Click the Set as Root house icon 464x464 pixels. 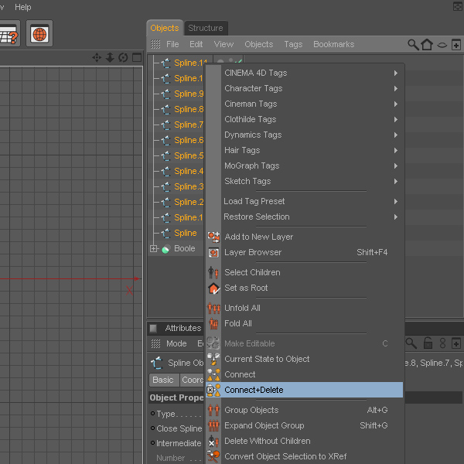[213, 288]
